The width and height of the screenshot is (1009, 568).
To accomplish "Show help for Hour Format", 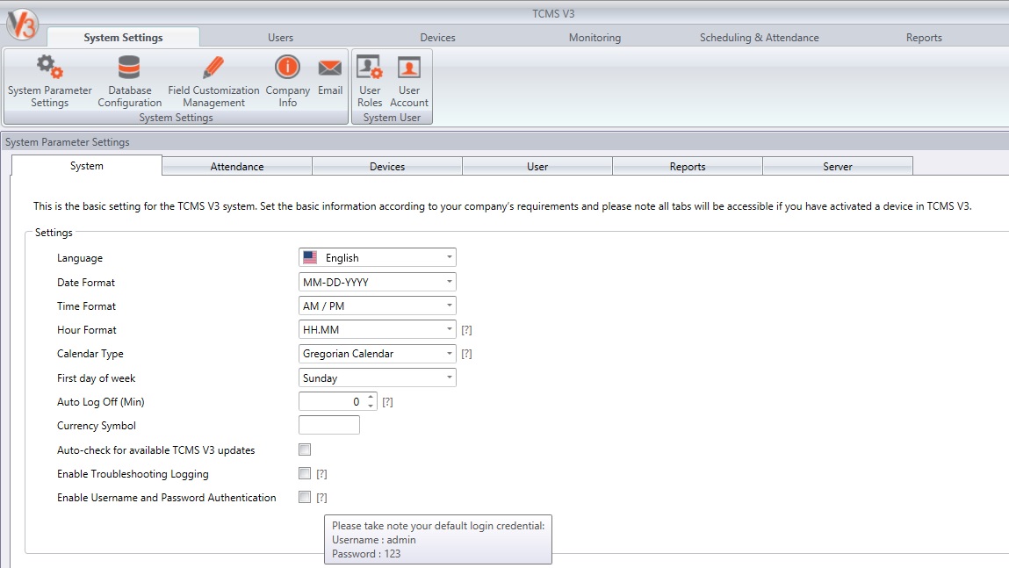I will click(466, 330).
